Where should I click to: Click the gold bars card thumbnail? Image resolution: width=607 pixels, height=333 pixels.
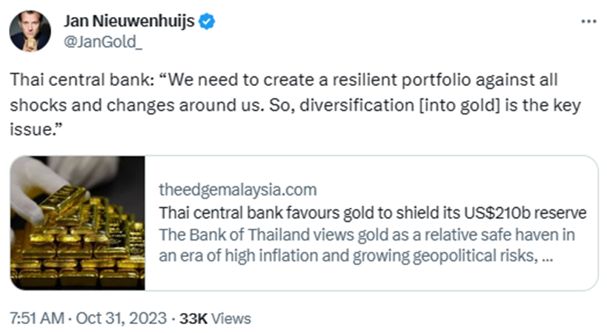[77, 222]
